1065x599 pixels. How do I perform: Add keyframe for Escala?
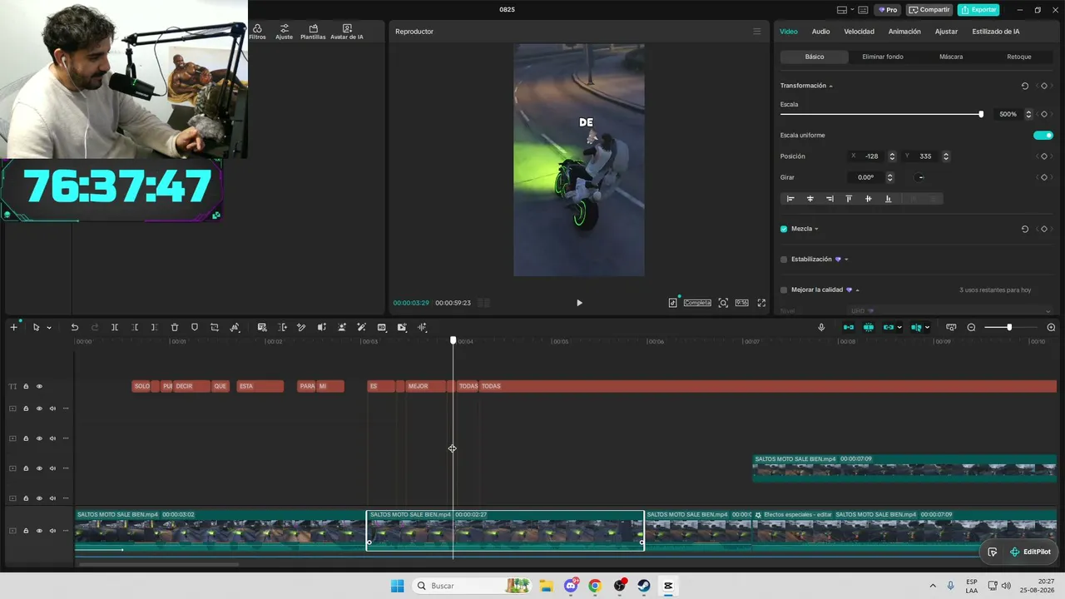pos(1044,114)
